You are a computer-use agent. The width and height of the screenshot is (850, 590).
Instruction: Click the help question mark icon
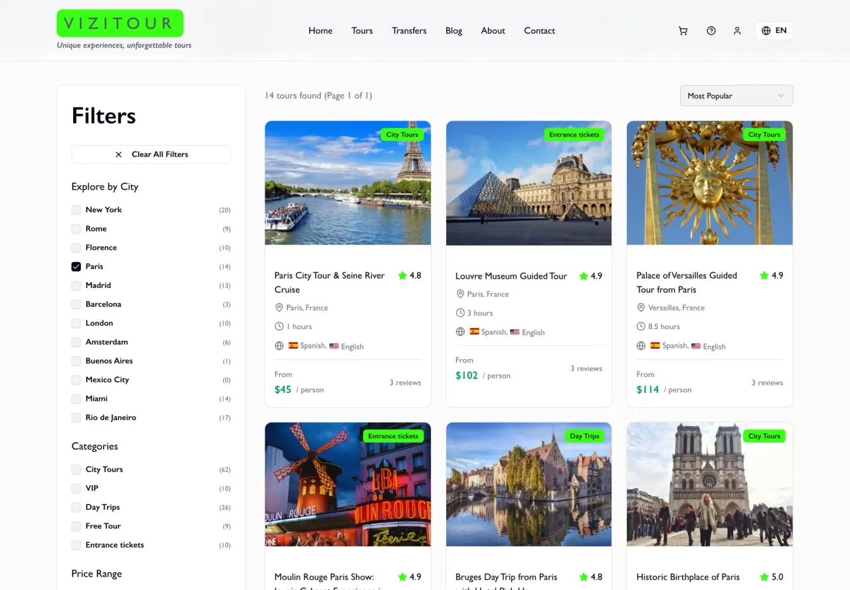click(711, 31)
